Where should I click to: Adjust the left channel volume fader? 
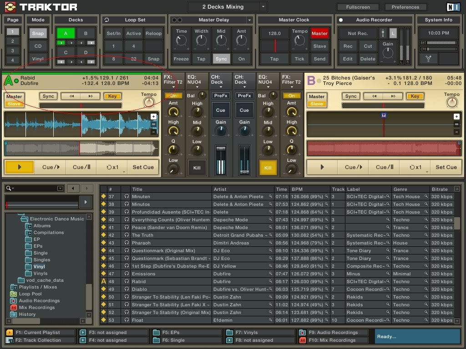tap(221, 150)
